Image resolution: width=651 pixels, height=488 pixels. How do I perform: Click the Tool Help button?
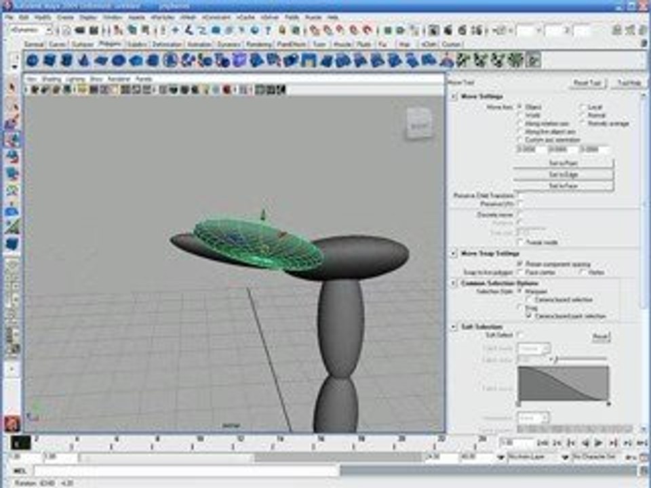click(629, 83)
